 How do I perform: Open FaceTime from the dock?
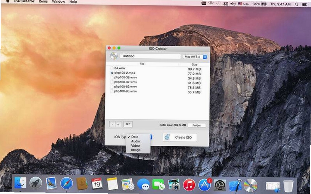coord(158,184)
